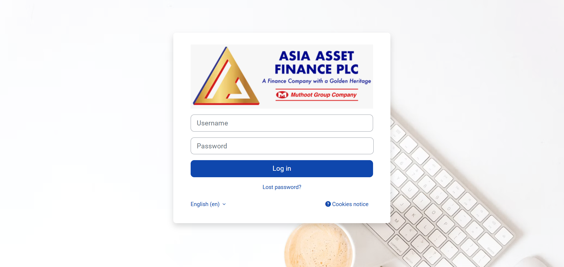Focus the Username input field
Viewport: 564px width, 267px height.
(282, 123)
